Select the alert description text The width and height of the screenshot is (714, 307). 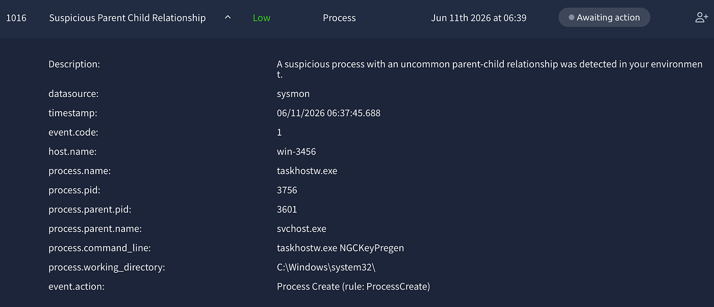(x=490, y=69)
